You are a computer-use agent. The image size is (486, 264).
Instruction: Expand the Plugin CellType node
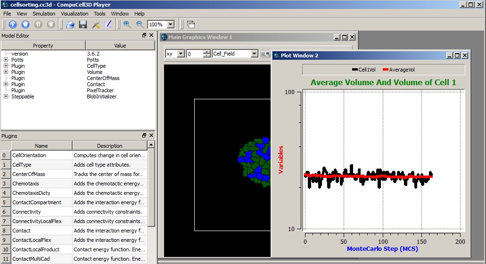pos(6,65)
